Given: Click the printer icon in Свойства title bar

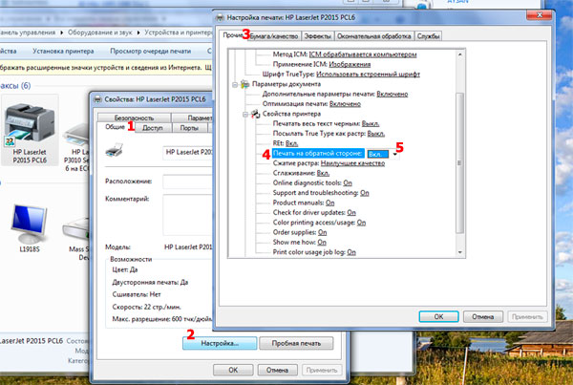Looking at the screenshot, I should (97, 99).
